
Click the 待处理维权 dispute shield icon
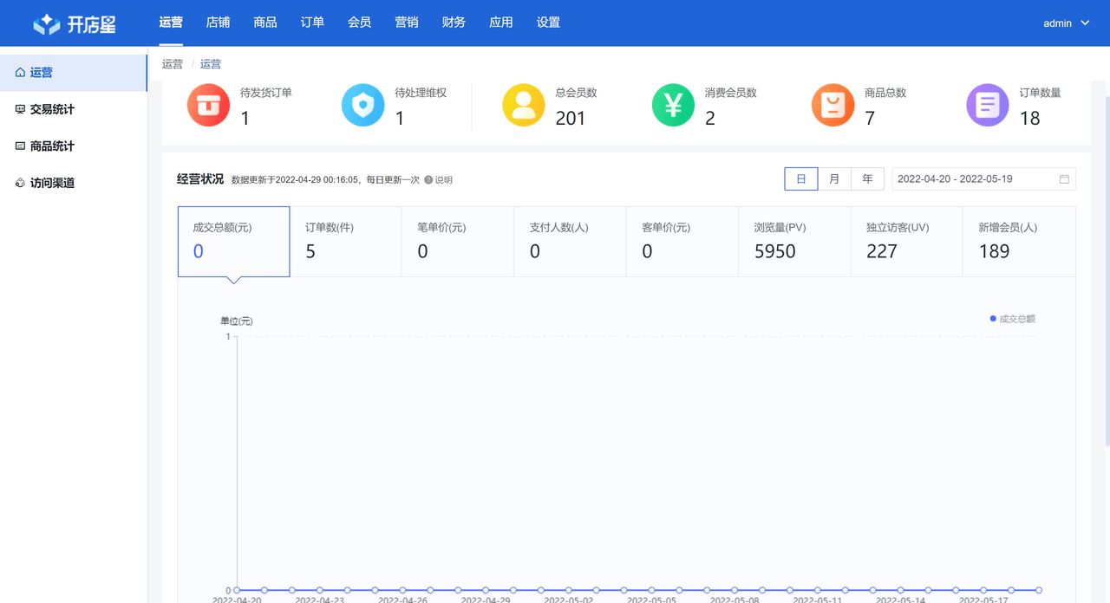point(362,104)
